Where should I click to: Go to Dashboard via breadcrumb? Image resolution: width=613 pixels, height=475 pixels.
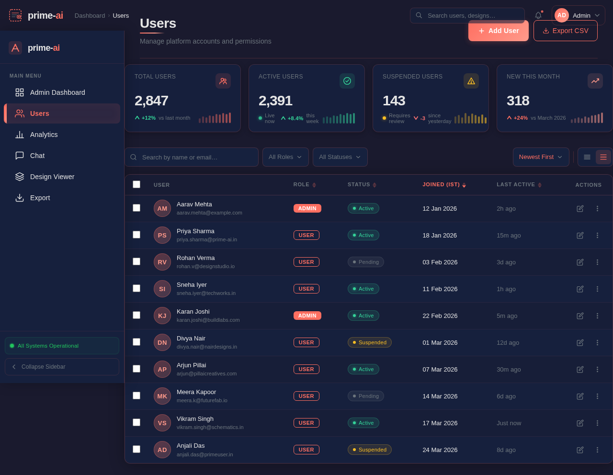click(x=90, y=15)
